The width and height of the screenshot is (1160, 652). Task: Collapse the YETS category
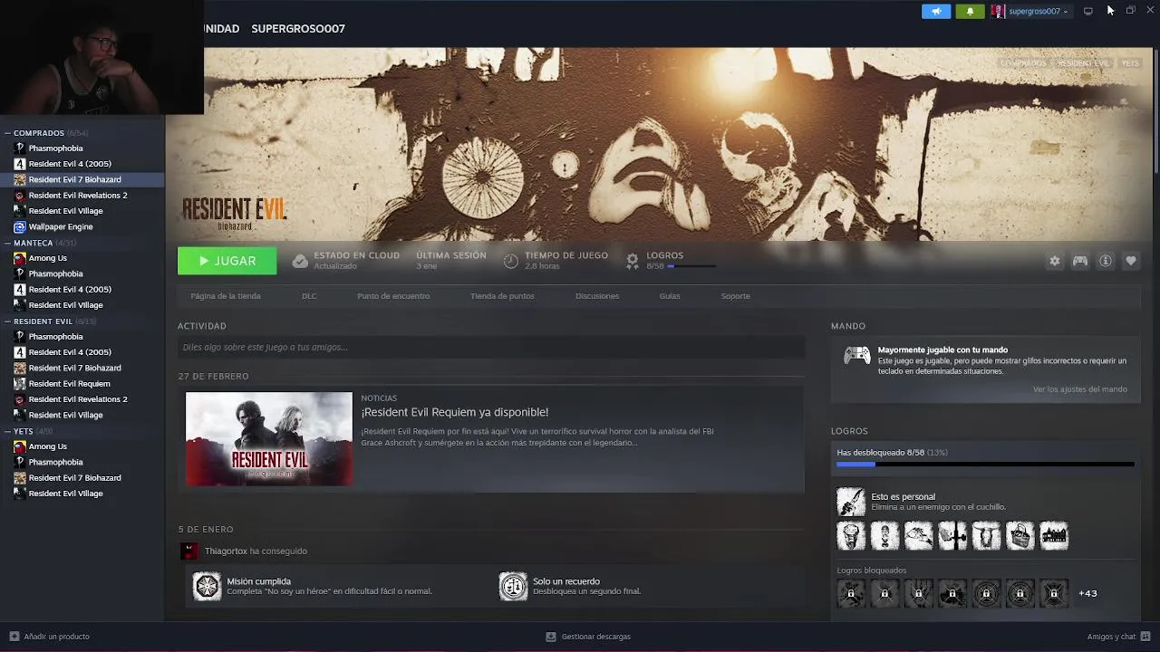coord(7,431)
